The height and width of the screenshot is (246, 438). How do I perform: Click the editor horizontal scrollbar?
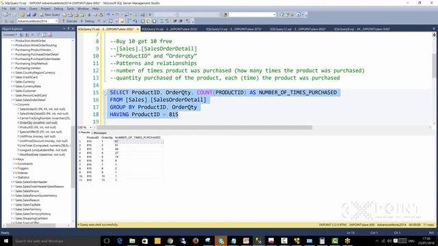[x=204, y=128]
